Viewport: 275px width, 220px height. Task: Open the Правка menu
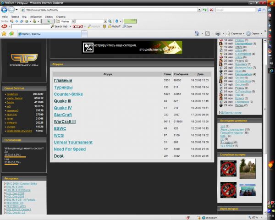(x=15, y=17)
